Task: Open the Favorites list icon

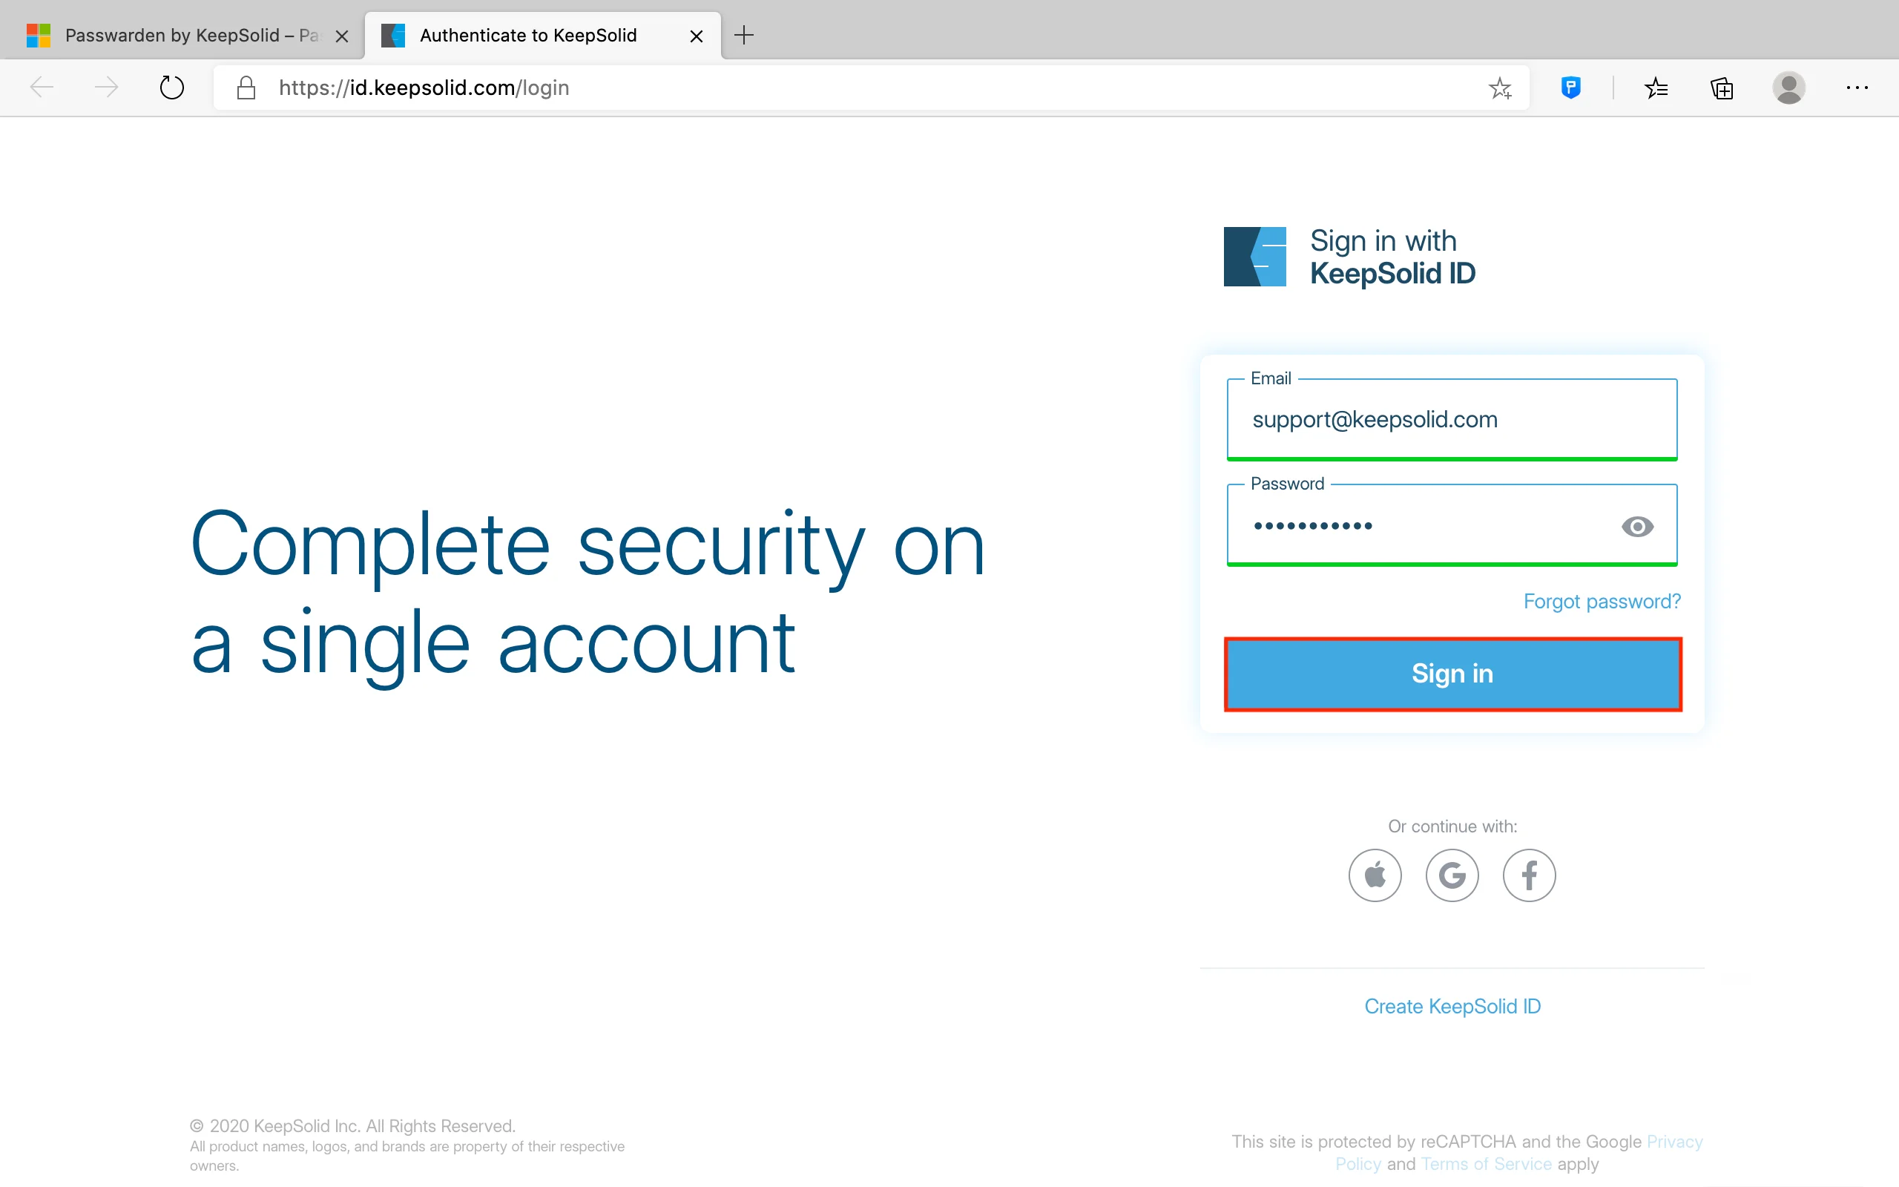Action: click(x=1656, y=88)
